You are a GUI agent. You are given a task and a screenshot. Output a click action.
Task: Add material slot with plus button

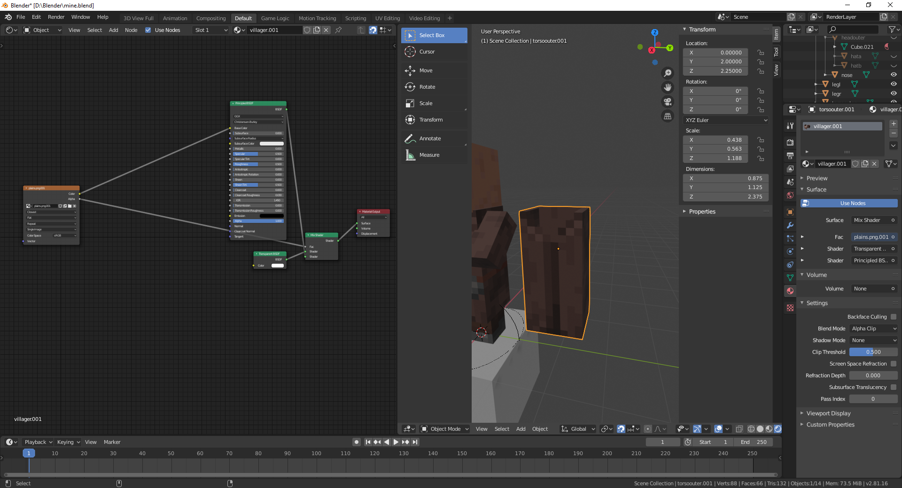point(894,123)
